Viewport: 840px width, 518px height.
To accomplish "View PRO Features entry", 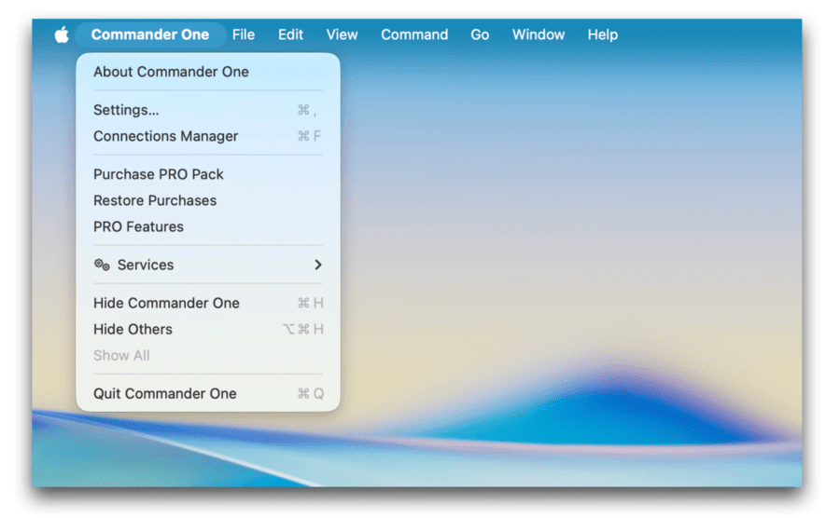I will (208, 226).
